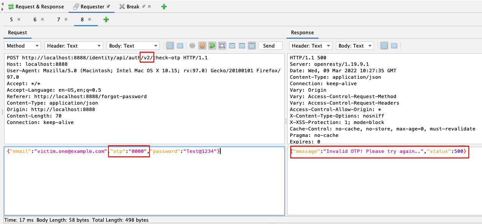The height and width of the screenshot is (224, 482).
Task: Toggle response combined header/body view
Action: [x=394, y=46]
